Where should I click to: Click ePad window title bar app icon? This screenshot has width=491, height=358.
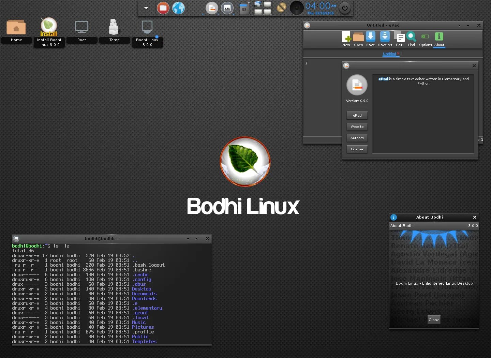click(x=307, y=25)
